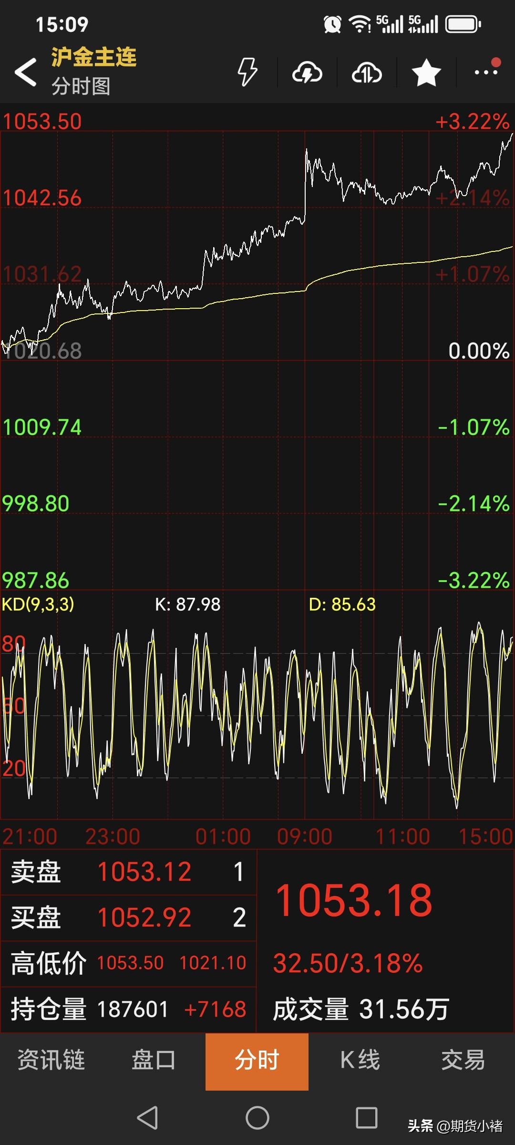Image resolution: width=515 pixels, height=1145 pixels.
Task: Tap the KD(9,3,3) indicator label
Action: click(38, 604)
